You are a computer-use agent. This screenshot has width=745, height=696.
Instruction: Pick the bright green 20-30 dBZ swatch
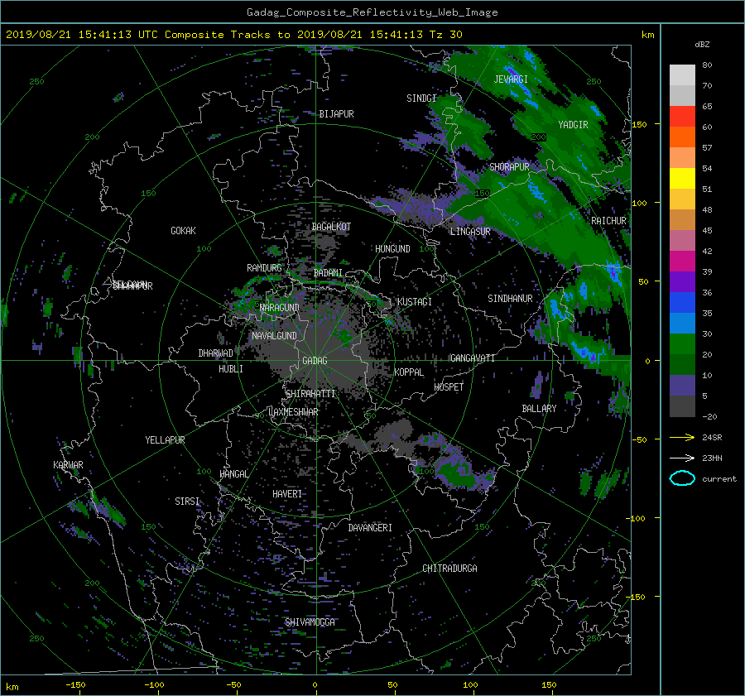tap(682, 344)
